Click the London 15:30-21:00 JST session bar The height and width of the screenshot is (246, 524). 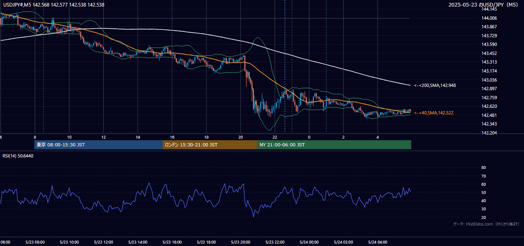(210, 145)
